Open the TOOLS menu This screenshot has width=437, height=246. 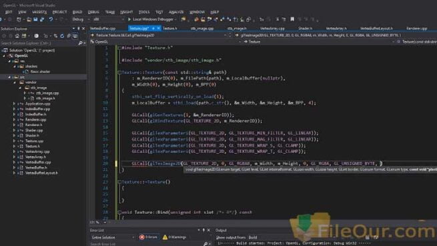[x=144, y=12]
